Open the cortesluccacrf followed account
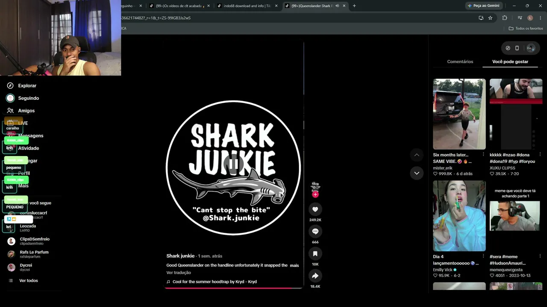This screenshot has height=307, width=547. (x=33, y=215)
